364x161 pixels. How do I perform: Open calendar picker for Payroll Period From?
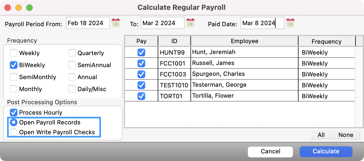(x=116, y=23)
